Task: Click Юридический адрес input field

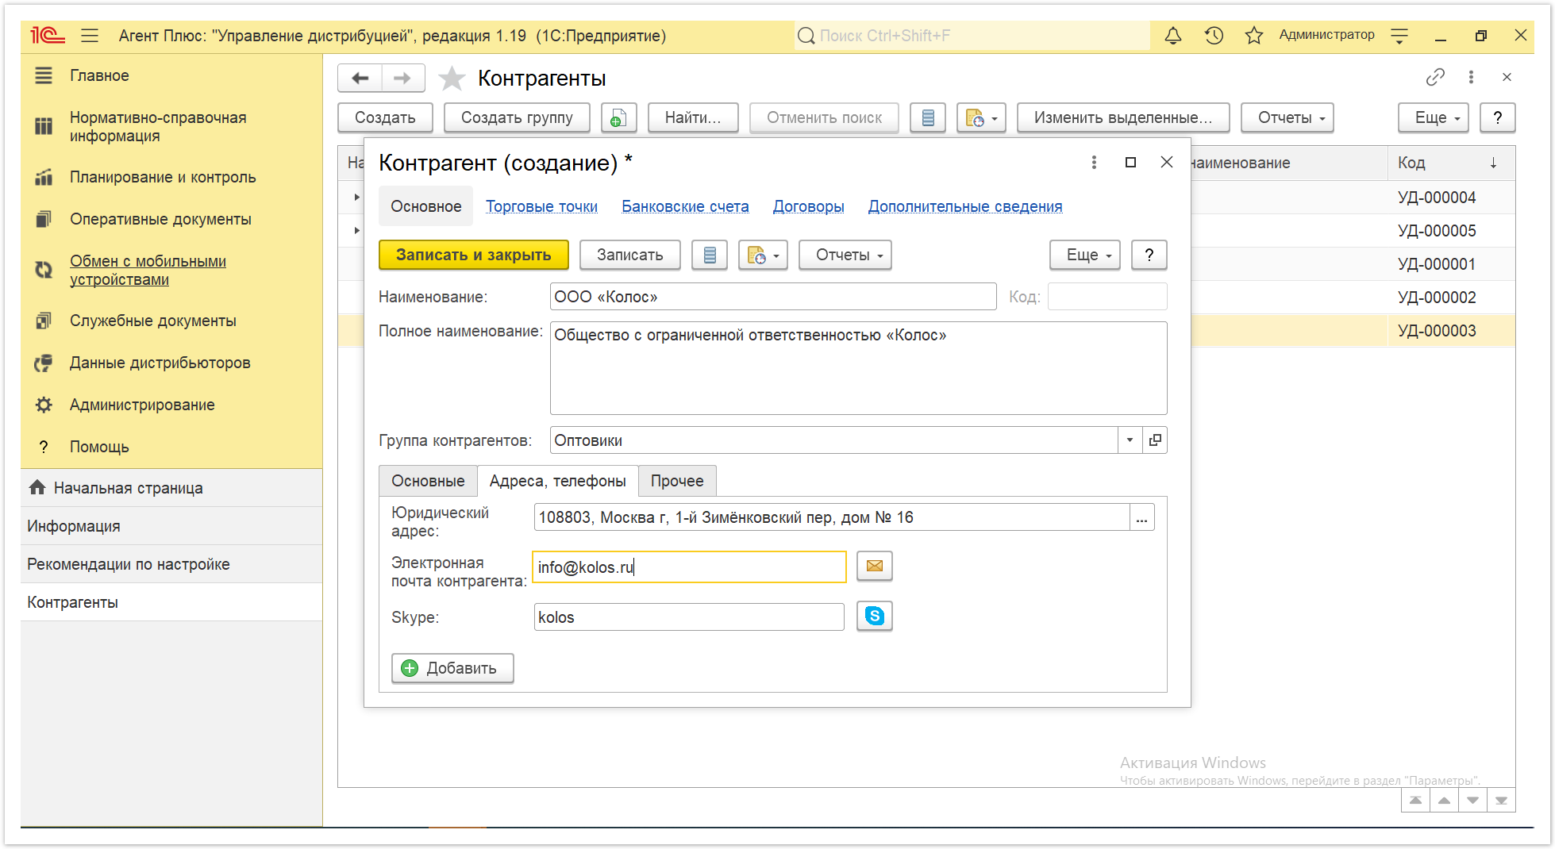Action: (x=832, y=517)
